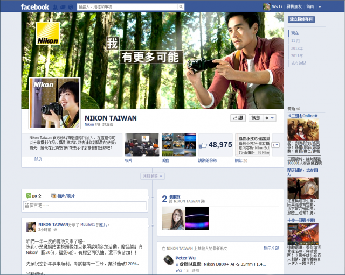Image resolution: width=345 pixels, height=275 pixels.
Task: Open the Nikon community page link
Action: 89,124
